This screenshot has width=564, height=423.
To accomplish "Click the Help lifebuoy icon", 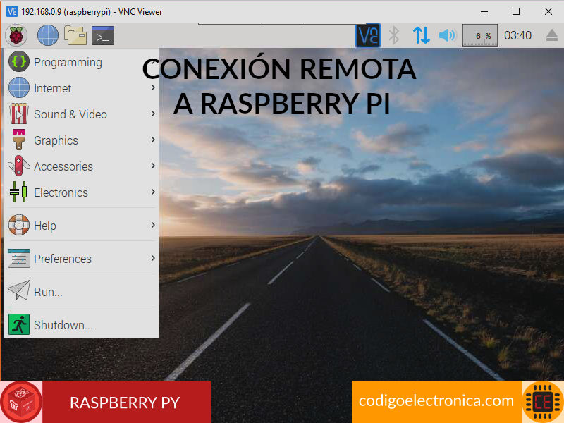I will tap(19, 225).
